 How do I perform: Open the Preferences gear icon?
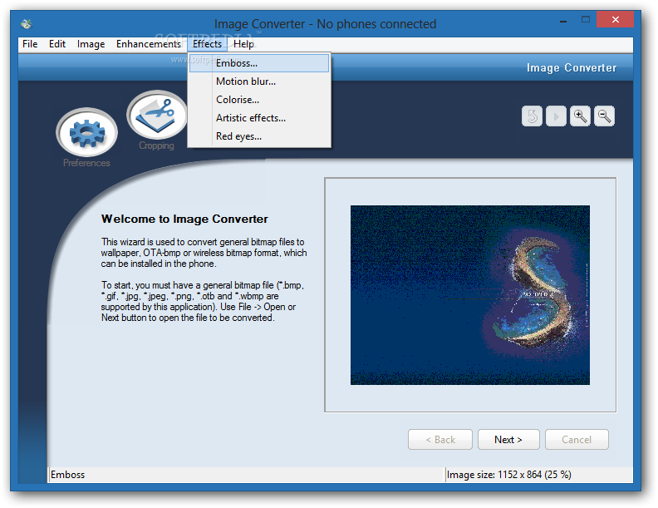tap(86, 132)
